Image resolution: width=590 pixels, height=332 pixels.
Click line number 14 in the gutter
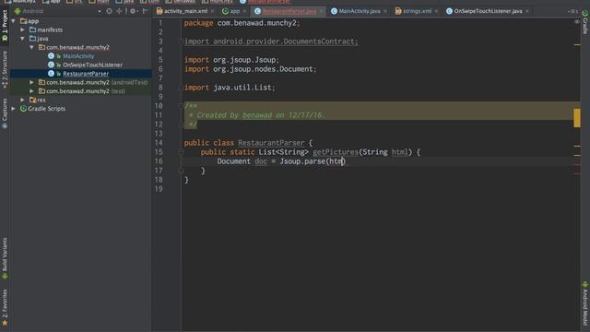pos(159,143)
